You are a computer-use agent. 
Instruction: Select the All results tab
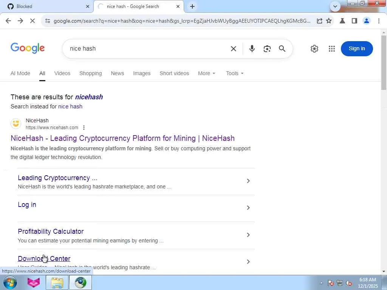(42, 73)
